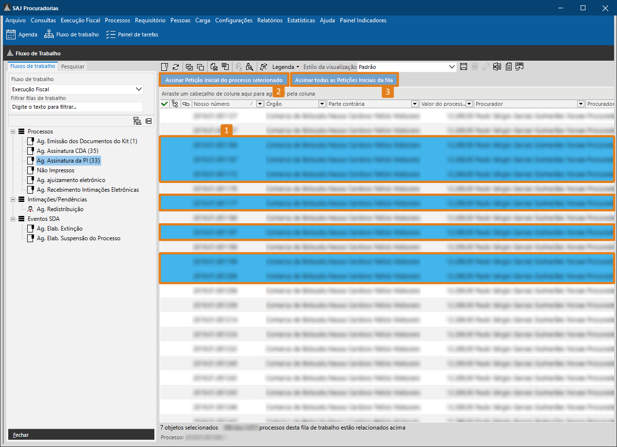Click the expand-all tree icon above Processos
The image size is (617, 447).
[137, 121]
